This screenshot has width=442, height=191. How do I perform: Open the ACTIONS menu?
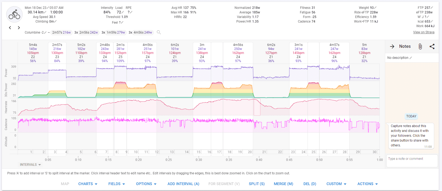point(367,184)
